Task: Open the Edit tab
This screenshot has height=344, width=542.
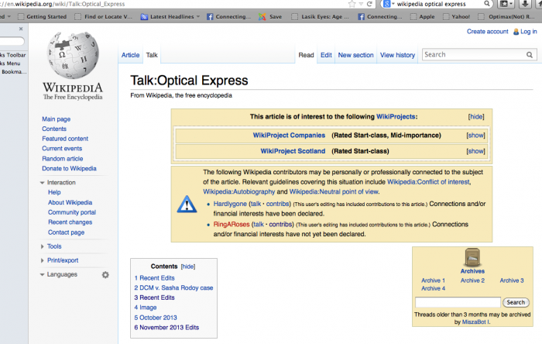Action: point(326,55)
